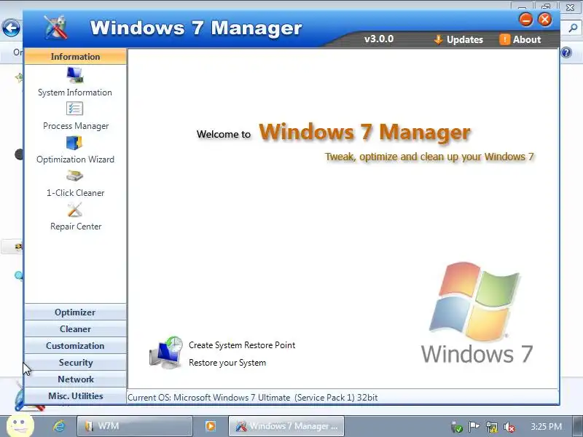This screenshot has width=583, height=437.
Task: Open System Information icon
Action: tap(75, 76)
